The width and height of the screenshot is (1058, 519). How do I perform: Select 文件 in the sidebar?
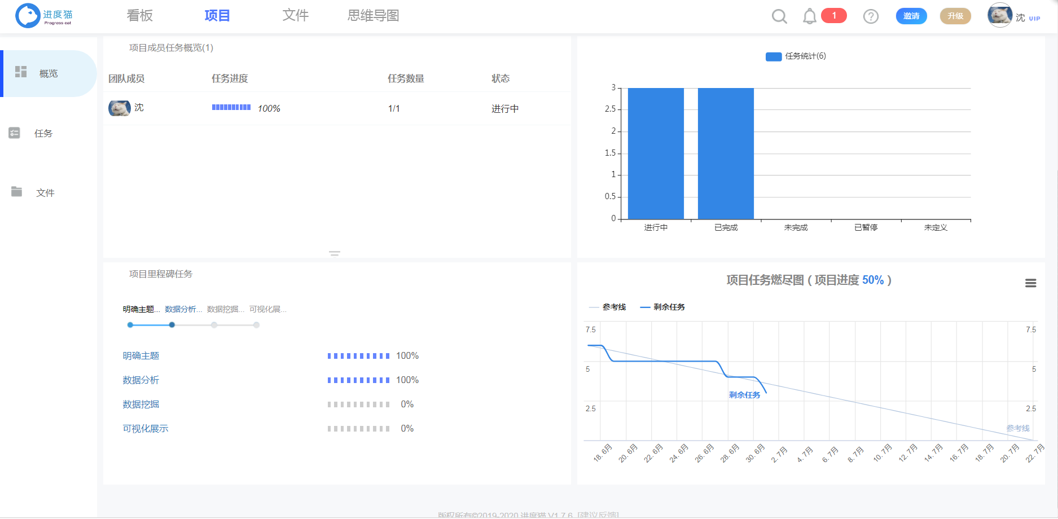pos(45,193)
